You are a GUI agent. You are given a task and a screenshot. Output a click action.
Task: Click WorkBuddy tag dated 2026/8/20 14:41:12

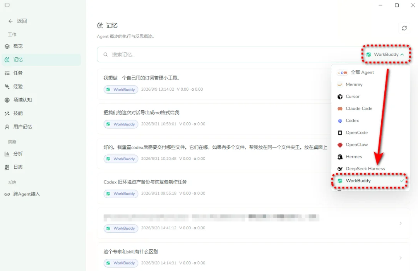click(x=121, y=228)
